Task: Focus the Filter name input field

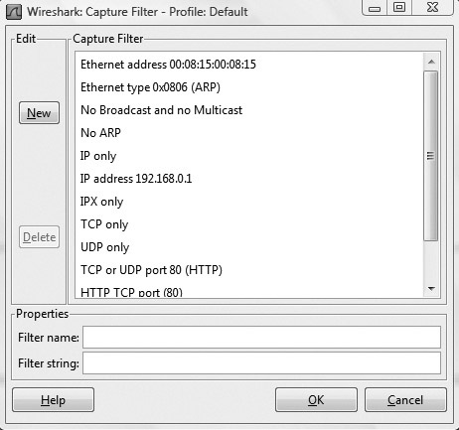Action: [x=261, y=337]
